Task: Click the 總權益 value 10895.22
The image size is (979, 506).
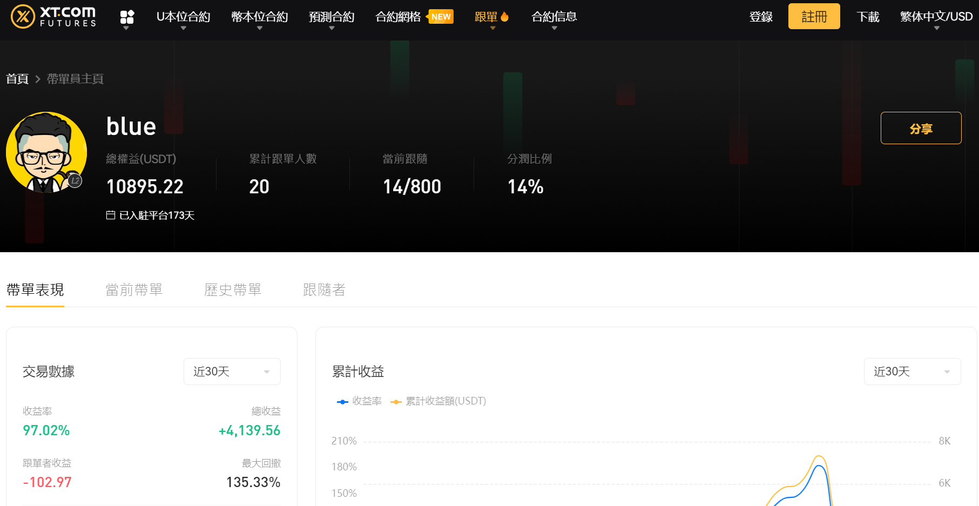Action: click(x=145, y=187)
